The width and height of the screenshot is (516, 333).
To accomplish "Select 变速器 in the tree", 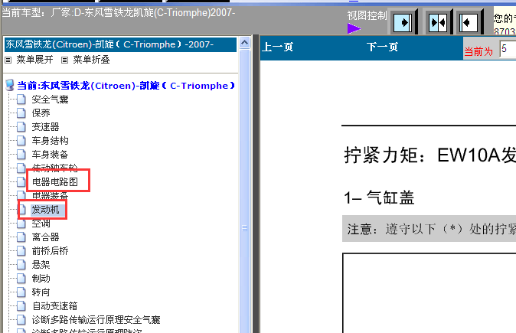I will click(45, 127).
